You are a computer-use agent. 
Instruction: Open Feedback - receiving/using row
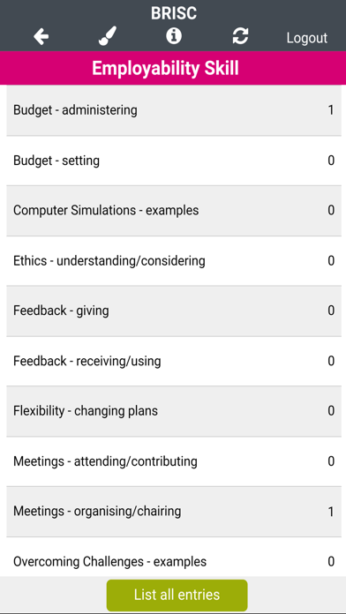174,361
